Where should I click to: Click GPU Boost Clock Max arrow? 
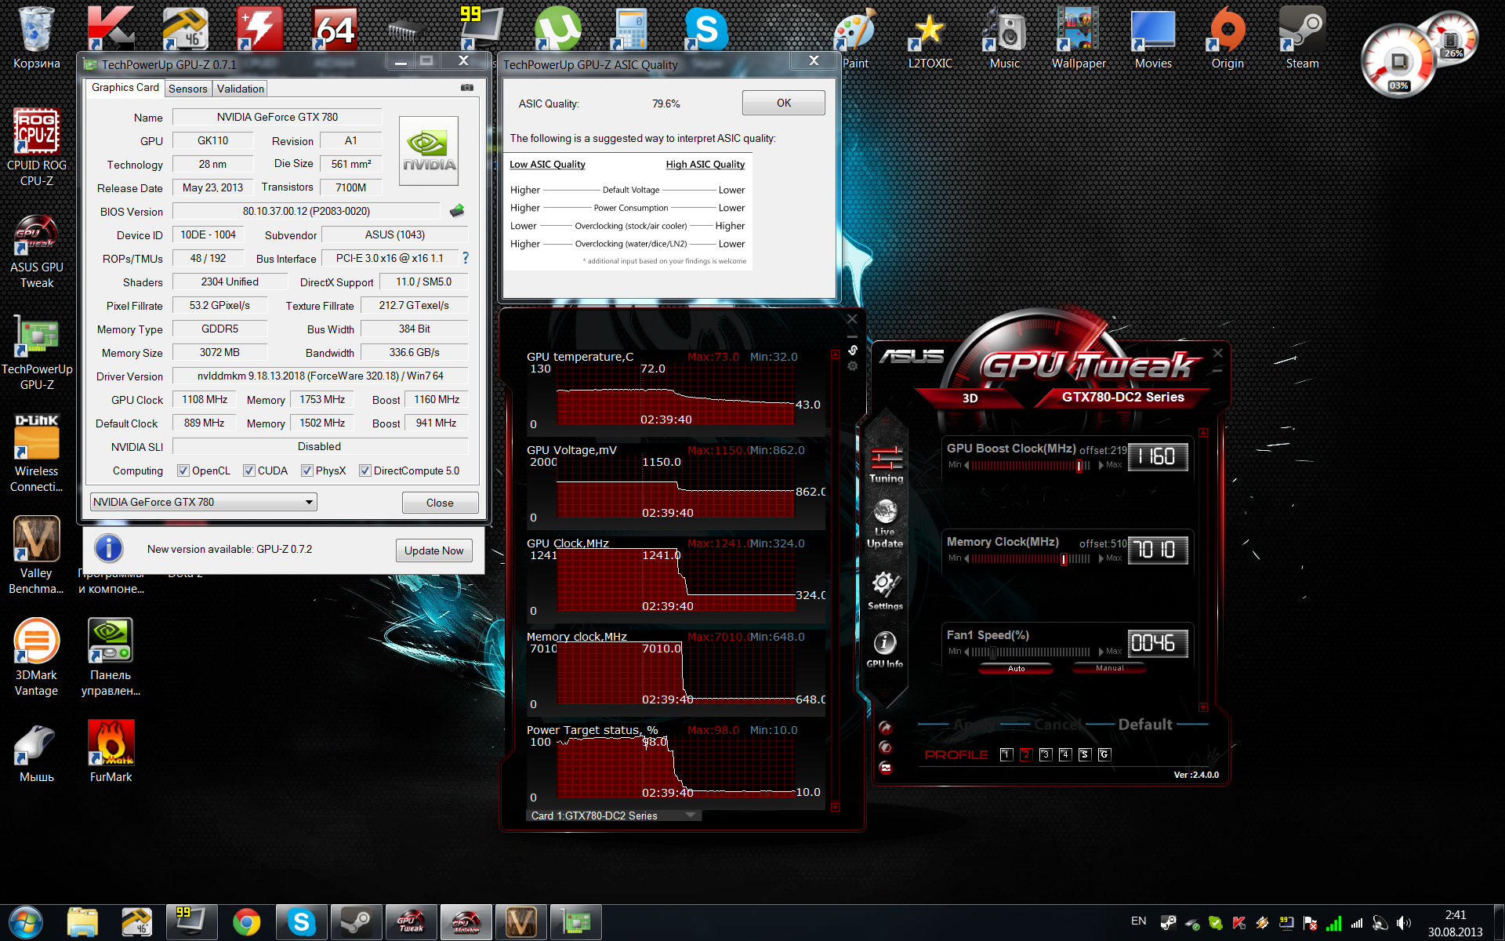pos(1101,465)
